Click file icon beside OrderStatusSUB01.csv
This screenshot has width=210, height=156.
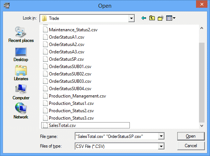click(x=45, y=67)
